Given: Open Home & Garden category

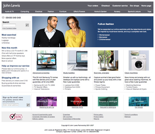Looking at the screenshot, I should tap(100, 12).
